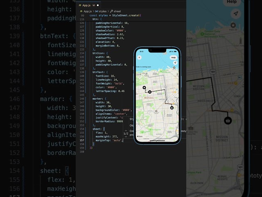This screenshot has height=197, width=262.
Task: Jump to sticky scroll line 'btn: {'
Action: pos(97,19)
